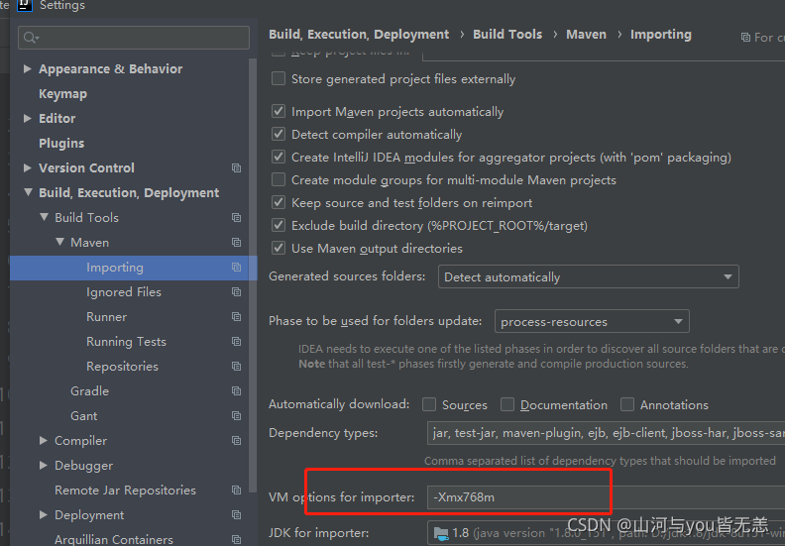Check the Sources auto-download box

coord(429,404)
